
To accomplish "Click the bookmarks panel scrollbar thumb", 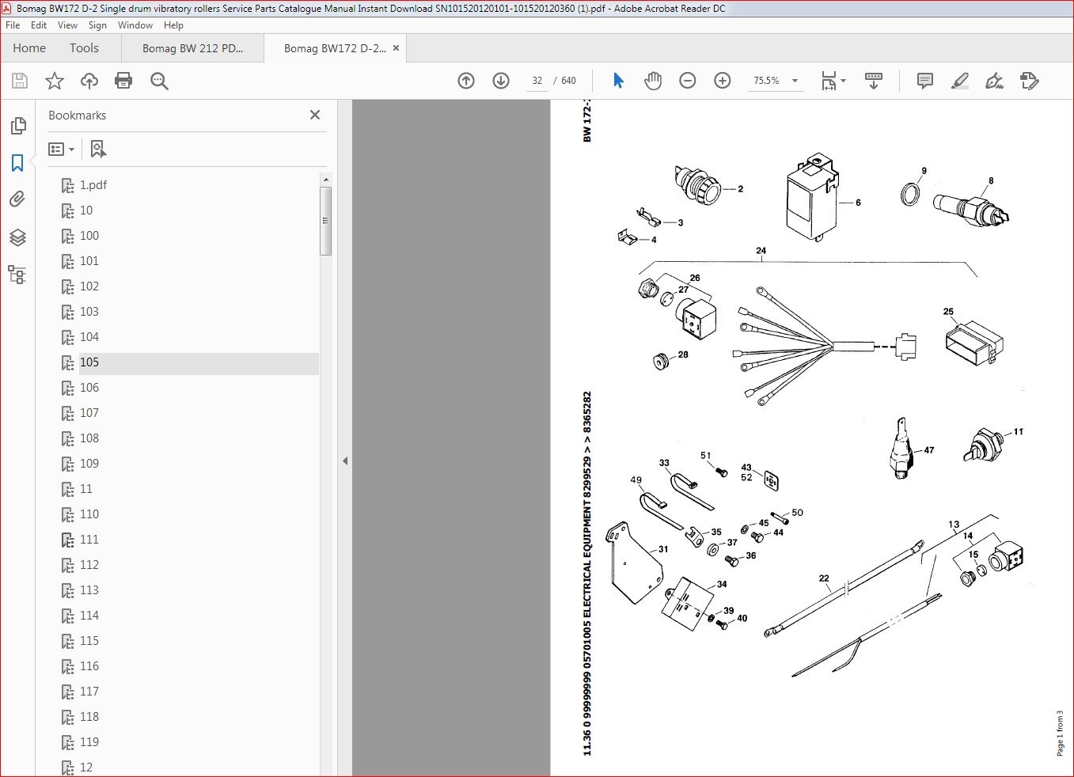I will (x=325, y=221).
